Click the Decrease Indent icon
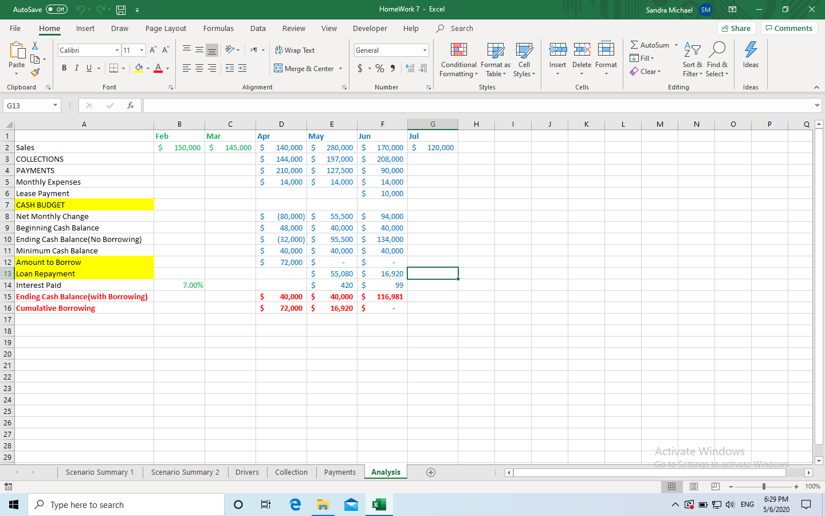This screenshot has width=825, height=516. tap(230, 68)
